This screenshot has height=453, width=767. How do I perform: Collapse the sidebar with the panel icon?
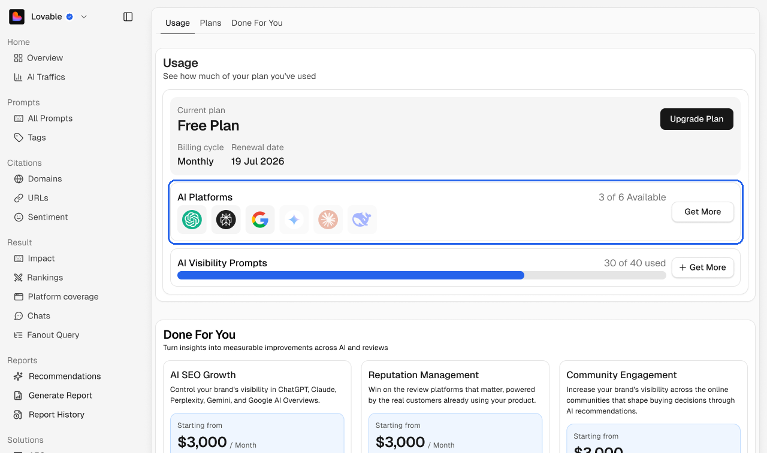[128, 17]
